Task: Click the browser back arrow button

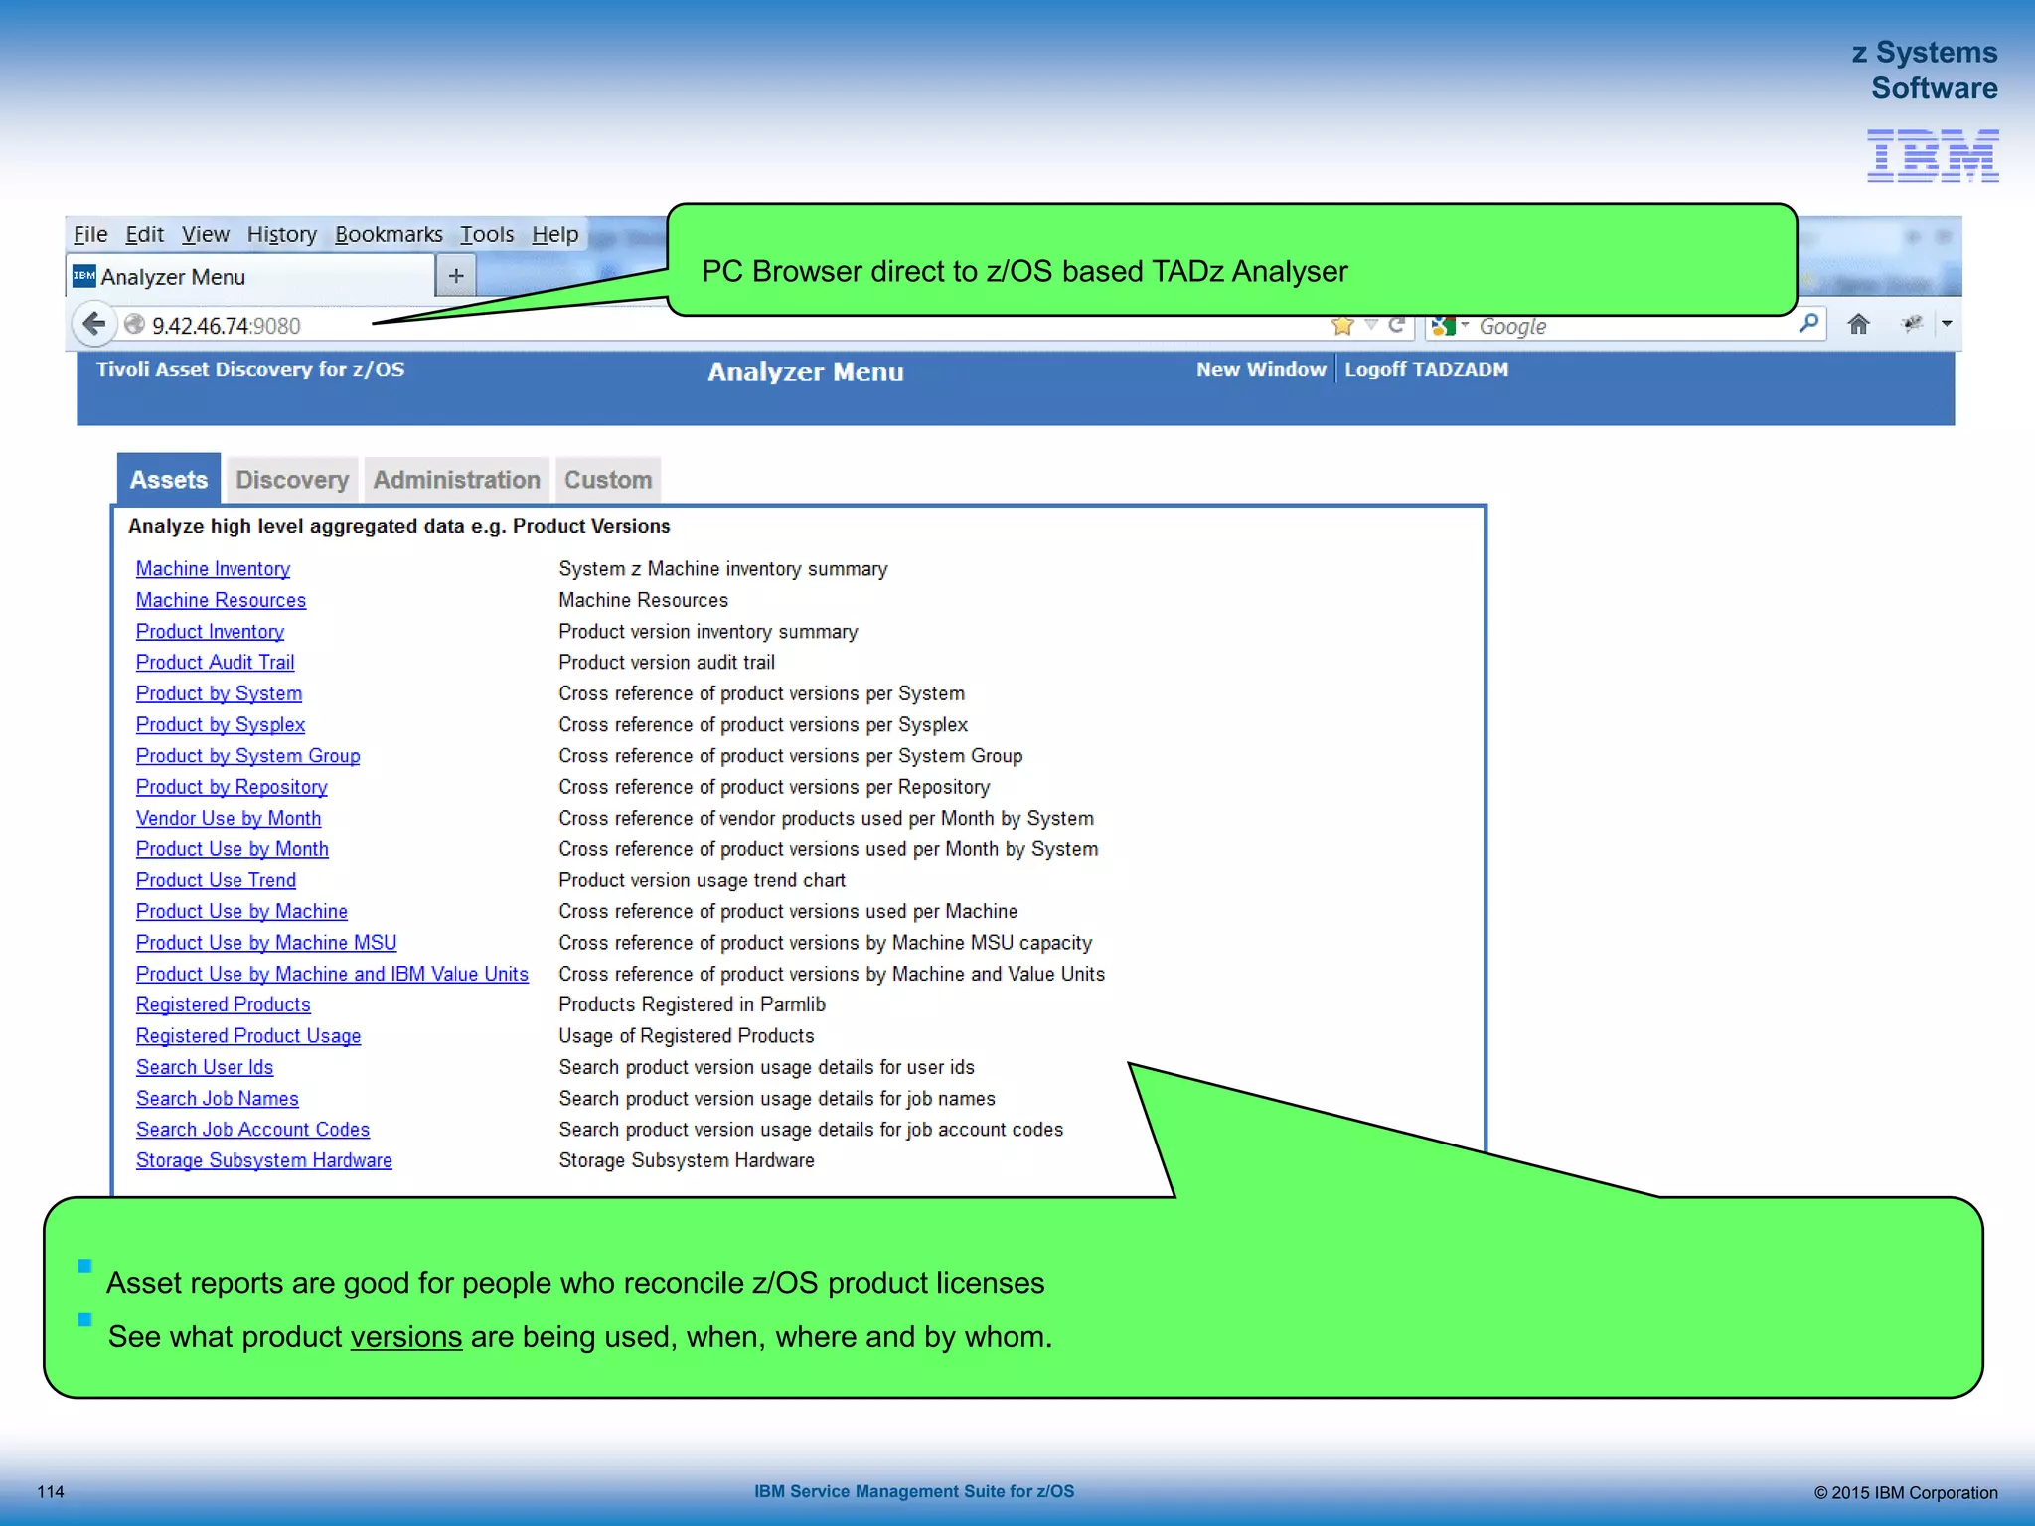Action: coord(94,324)
